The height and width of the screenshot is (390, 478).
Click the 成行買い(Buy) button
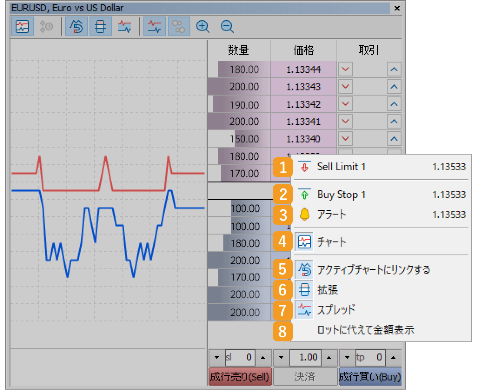(x=370, y=377)
